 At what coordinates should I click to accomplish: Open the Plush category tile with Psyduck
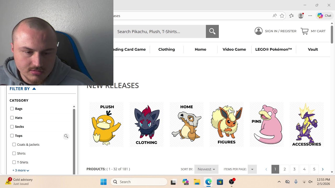[107, 124]
